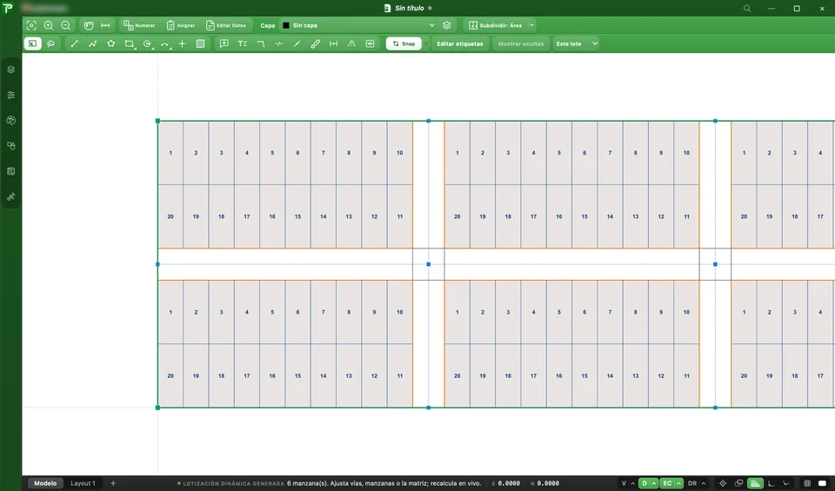Select the fillet corner tool
Screen dimensions: 835x491
[261, 43]
